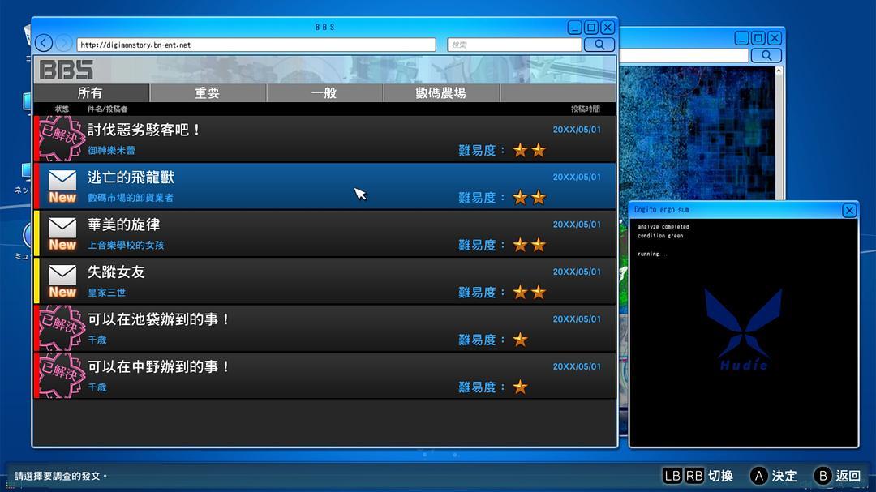Click the browser back arrow button
This screenshot has height=492, width=876.
tap(44, 44)
